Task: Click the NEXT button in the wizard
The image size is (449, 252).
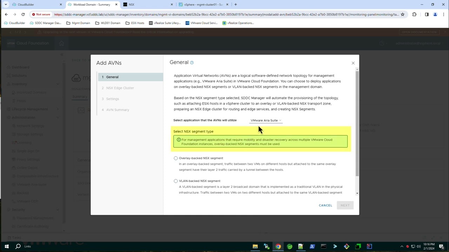Action: (x=345, y=205)
